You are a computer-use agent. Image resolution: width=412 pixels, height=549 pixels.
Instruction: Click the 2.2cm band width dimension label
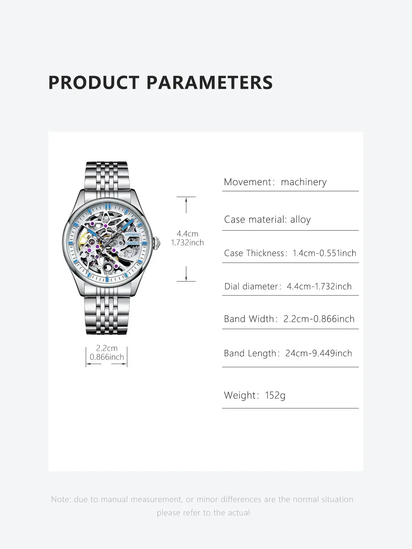coord(107,348)
